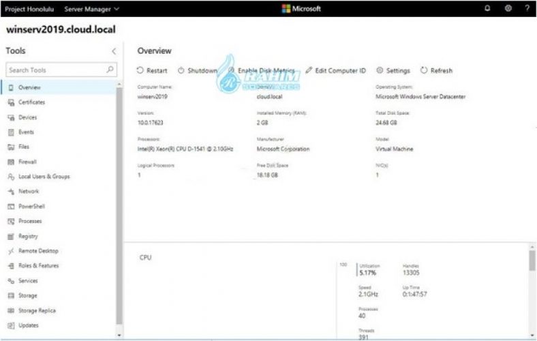537x341 pixels.
Task: Click the Registry icon in sidebar
Action: (x=11, y=237)
